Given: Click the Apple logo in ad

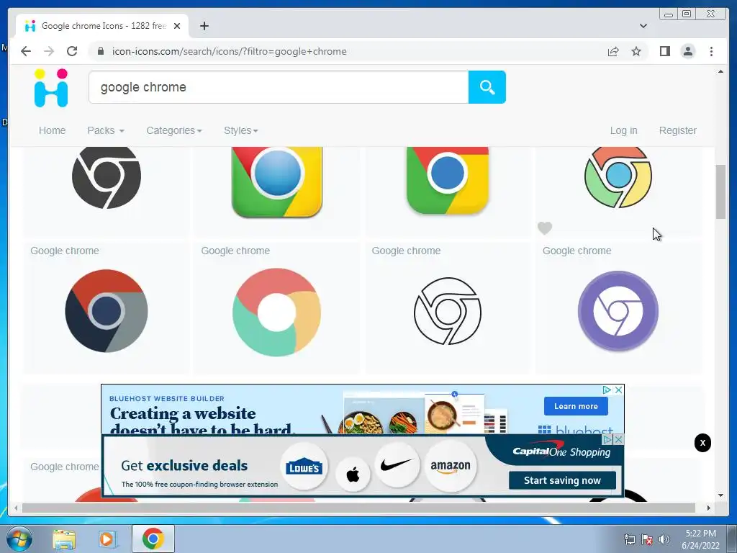Looking at the screenshot, I should (353, 475).
